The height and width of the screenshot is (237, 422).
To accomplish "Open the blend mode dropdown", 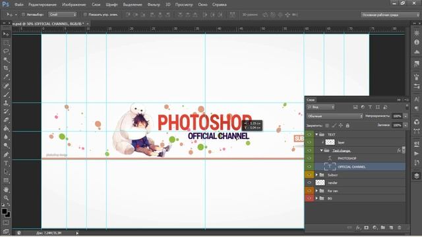I will coord(335,116).
